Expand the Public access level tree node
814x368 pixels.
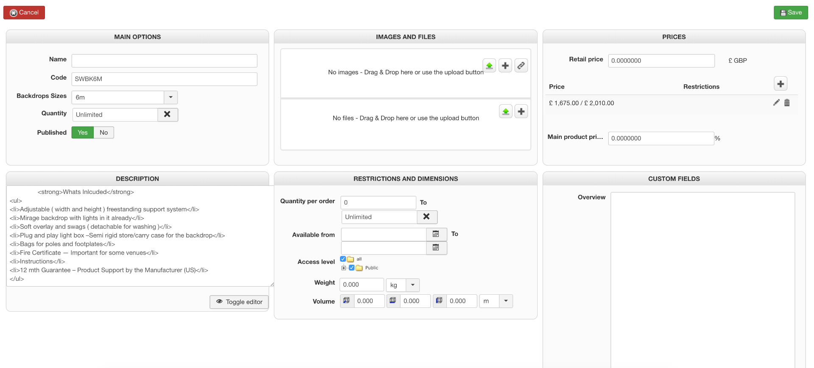[344, 268]
